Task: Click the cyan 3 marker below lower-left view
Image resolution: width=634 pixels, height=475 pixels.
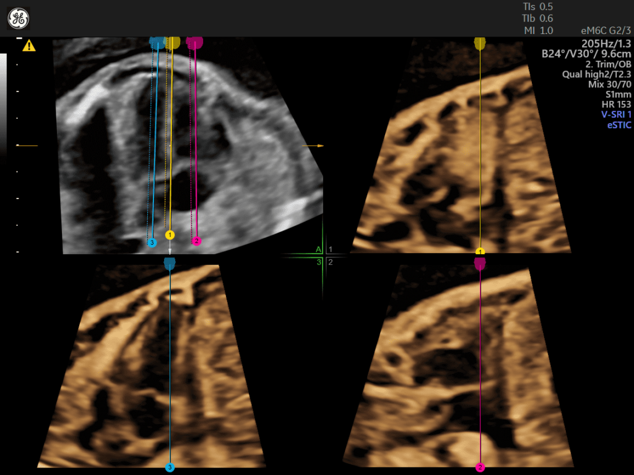Action: [x=170, y=468]
